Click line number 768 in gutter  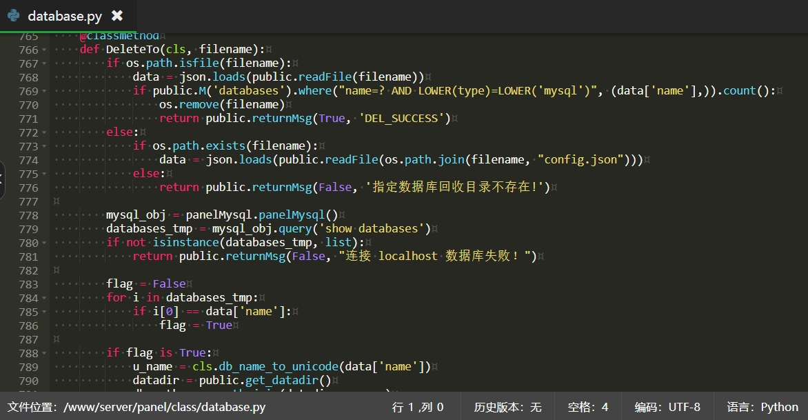coord(28,78)
